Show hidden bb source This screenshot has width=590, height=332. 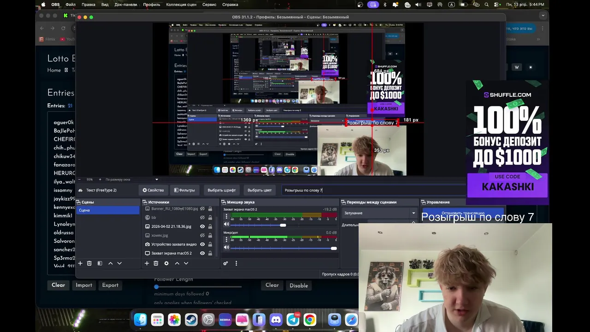tap(202, 218)
